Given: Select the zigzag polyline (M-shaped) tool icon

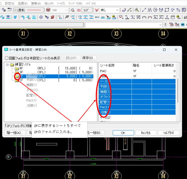Looking at the screenshot, I should pyautogui.click(x=149, y=10).
